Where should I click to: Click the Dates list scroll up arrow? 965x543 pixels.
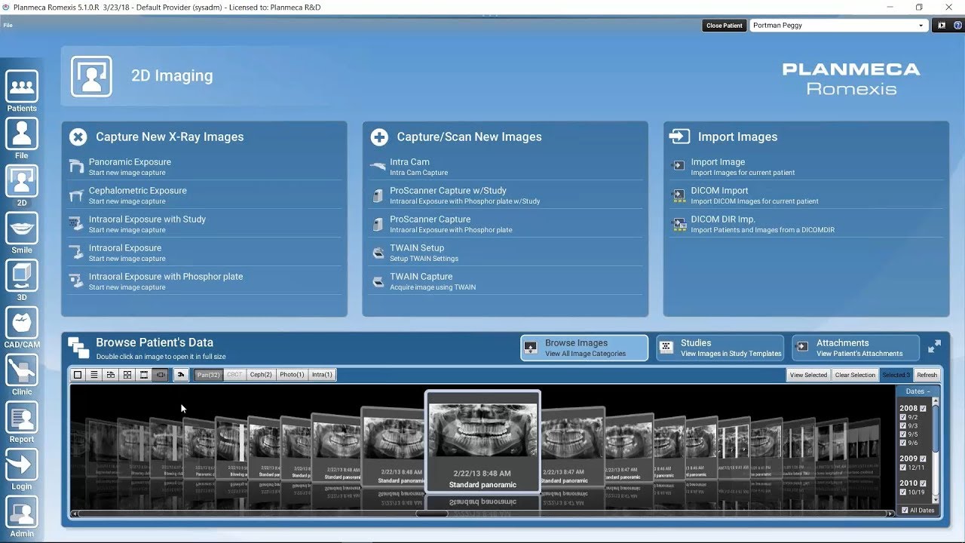pyautogui.click(x=936, y=402)
